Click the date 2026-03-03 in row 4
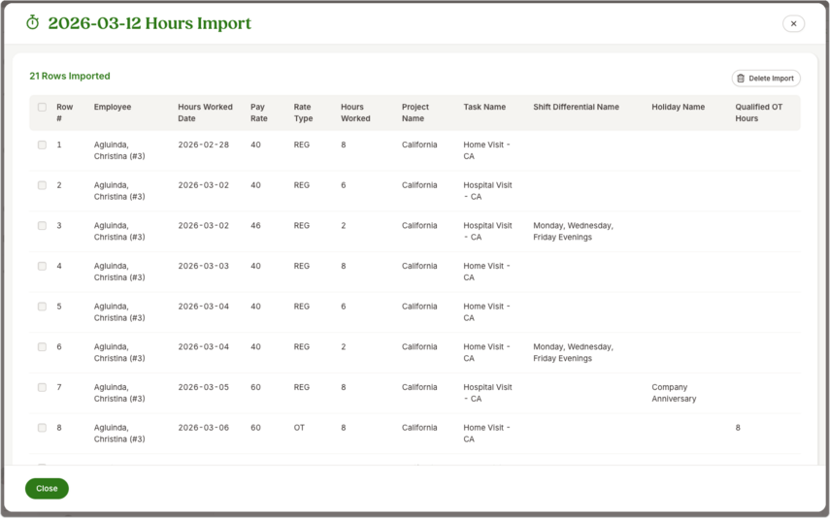Screen dimensions: 830x518 (x=203, y=266)
